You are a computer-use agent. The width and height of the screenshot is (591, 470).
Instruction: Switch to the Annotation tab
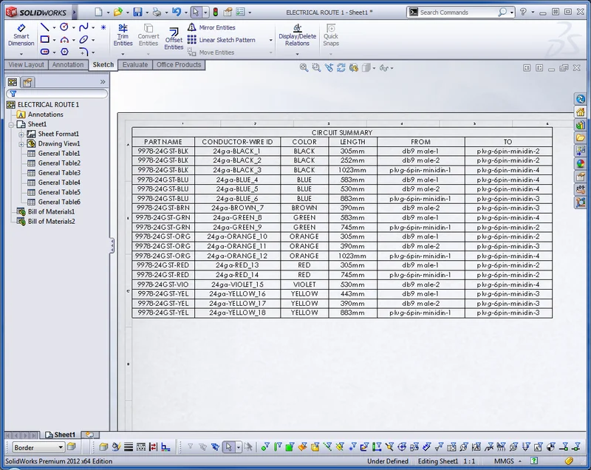pos(68,65)
